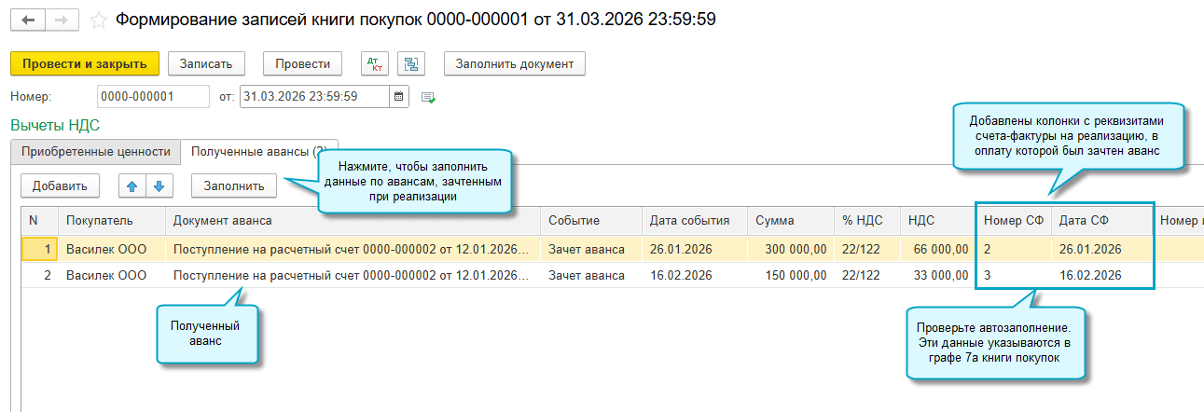Add a new row with Добавить
Image resolution: width=1204 pixels, height=412 pixels.
tap(60, 185)
